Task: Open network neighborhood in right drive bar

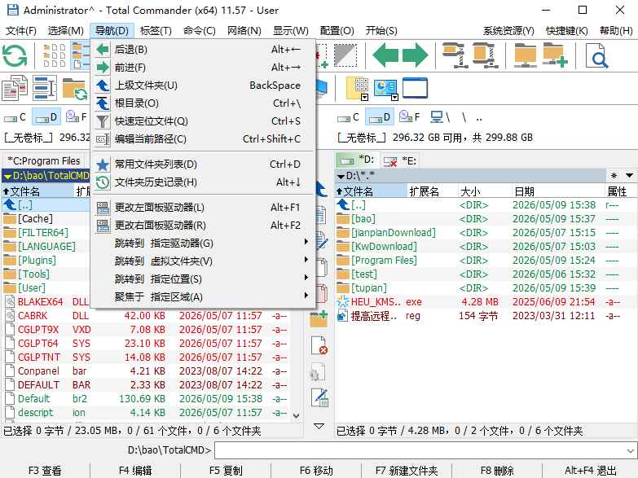Action: [440, 117]
